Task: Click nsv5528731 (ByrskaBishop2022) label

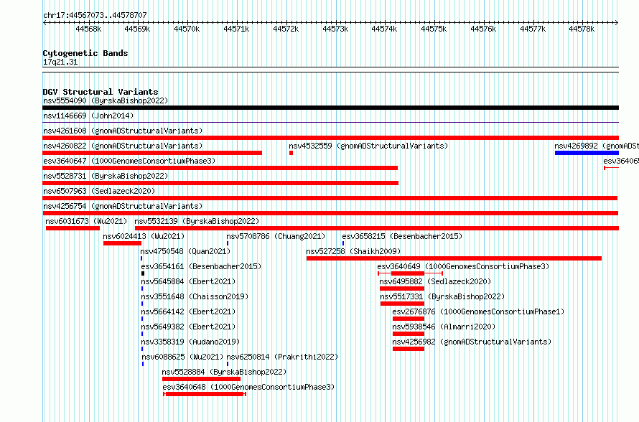Action: pos(106,176)
